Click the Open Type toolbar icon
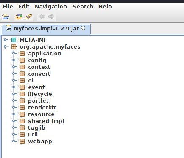The image size is (184, 158). (x=19, y=16)
